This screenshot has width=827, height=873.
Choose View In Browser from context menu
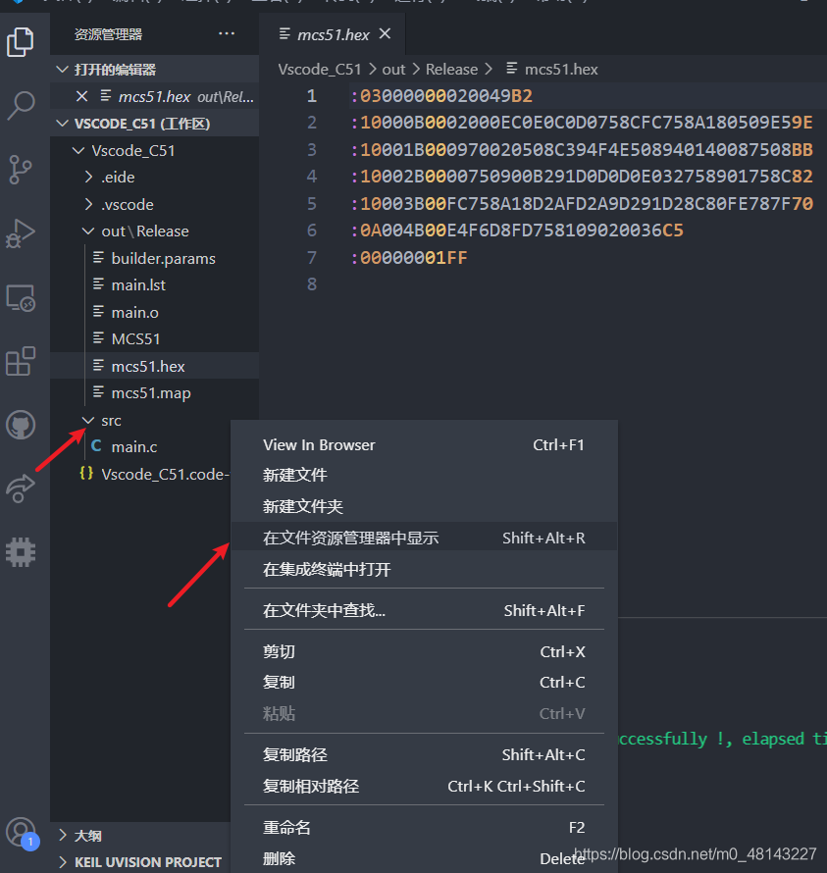tap(424, 445)
